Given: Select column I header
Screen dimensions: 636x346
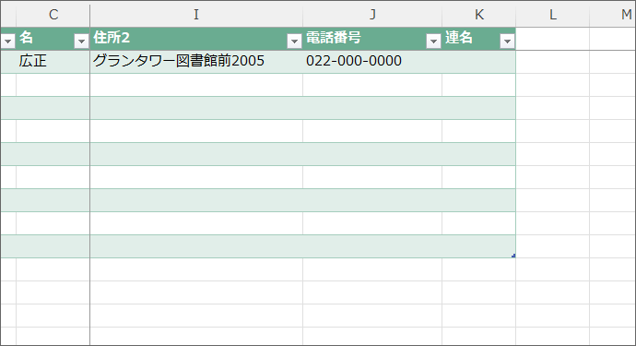Looking at the screenshot, I should [196, 15].
